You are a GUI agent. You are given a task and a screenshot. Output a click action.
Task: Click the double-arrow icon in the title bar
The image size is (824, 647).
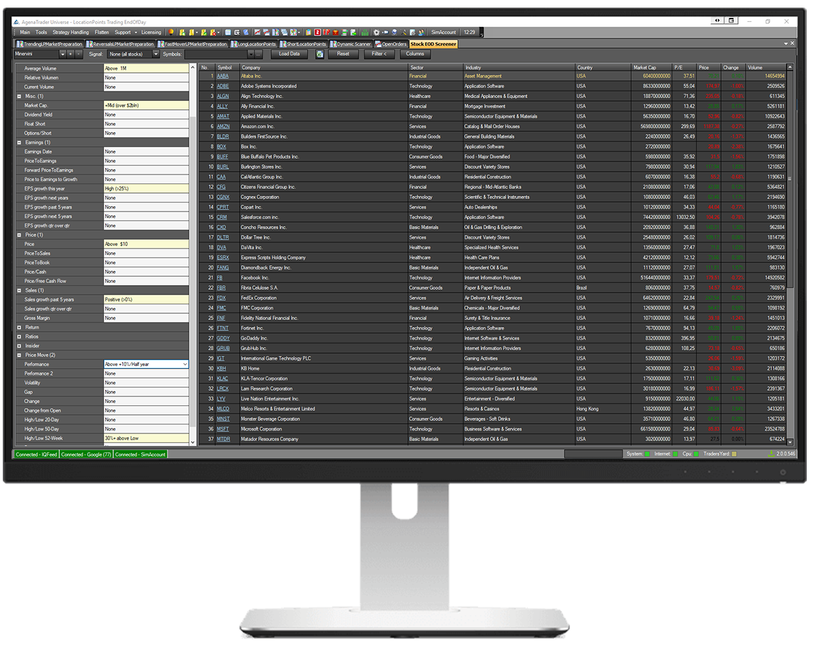[x=717, y=21]
